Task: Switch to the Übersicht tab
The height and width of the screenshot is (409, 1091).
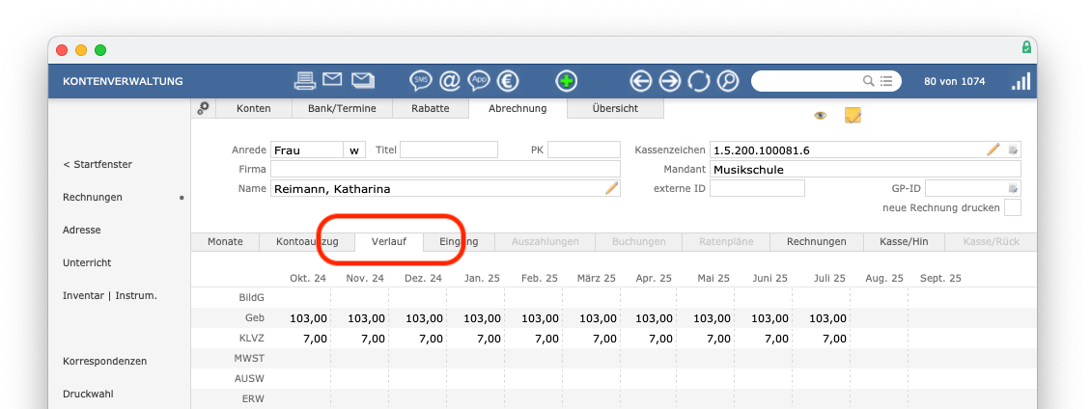Action: (615, 108)
